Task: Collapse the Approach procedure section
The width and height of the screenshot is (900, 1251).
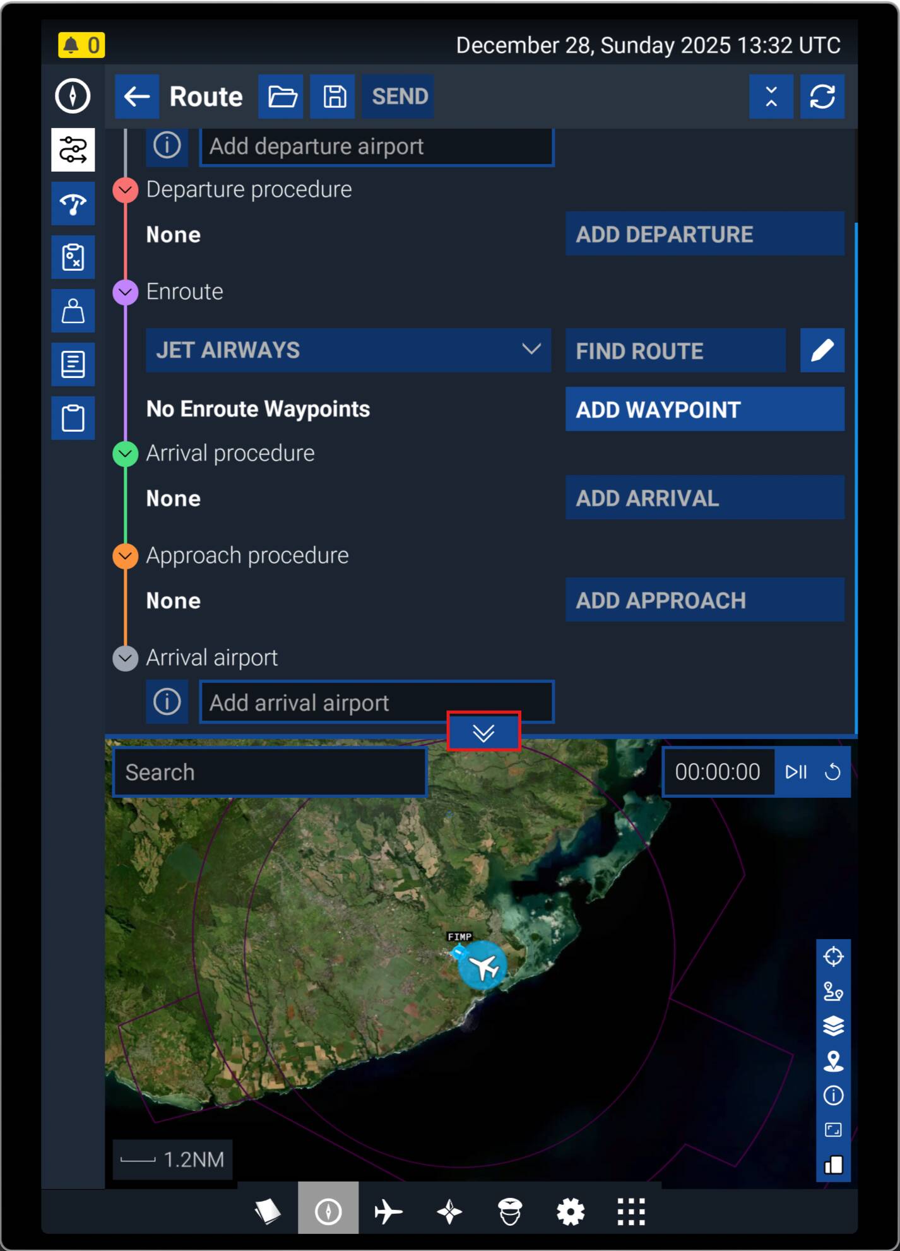Action: 126,556
